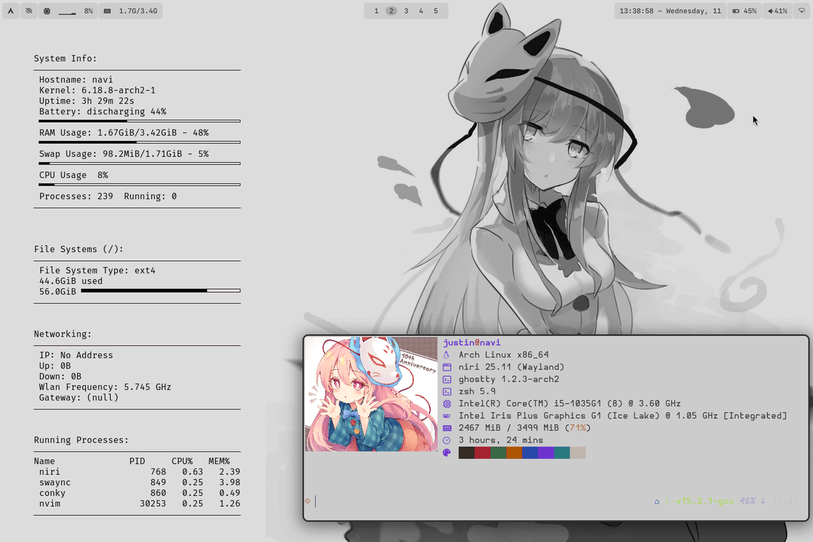This screenshot has height=542, width=813.
Task: Click the "Uptime: 3h 29m 22s" line
Action: [x=87, y=101]
